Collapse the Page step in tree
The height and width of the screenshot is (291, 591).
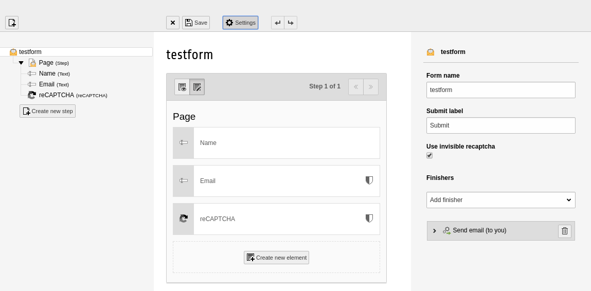[21, 63]
